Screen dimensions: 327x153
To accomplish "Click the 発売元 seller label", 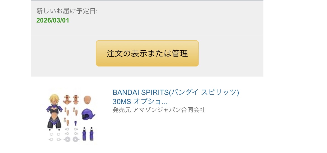I will (118, 110).
